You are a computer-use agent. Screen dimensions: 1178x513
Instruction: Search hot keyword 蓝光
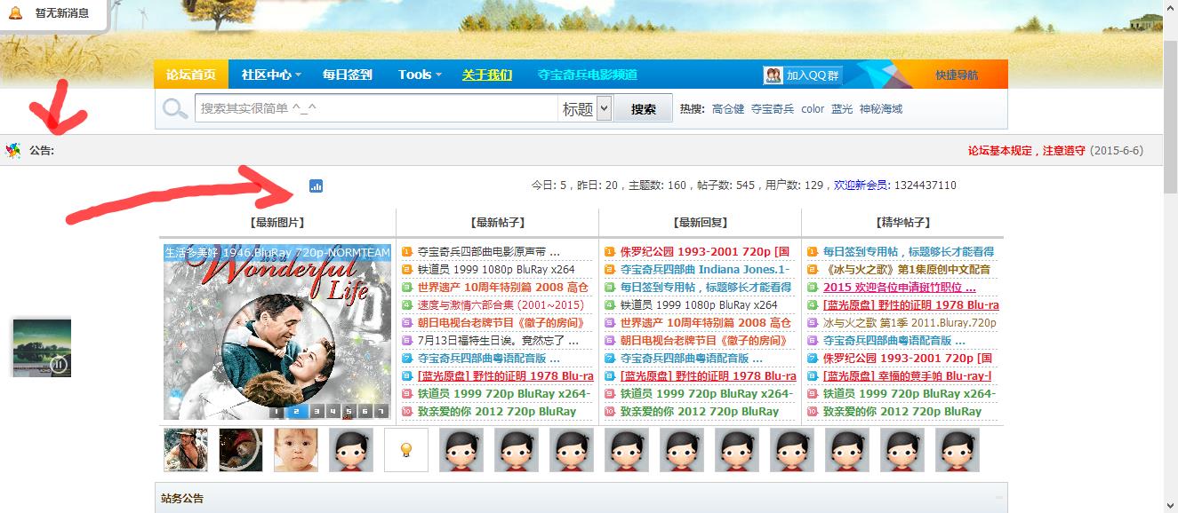pos(842,109)
